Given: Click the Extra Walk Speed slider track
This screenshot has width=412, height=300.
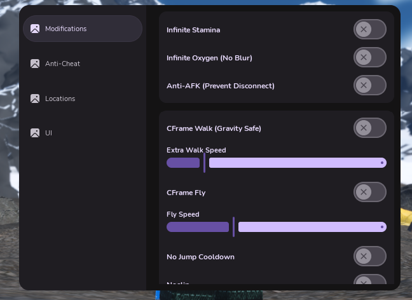Looking at the screenshot, I should click(x=277, y=163).
